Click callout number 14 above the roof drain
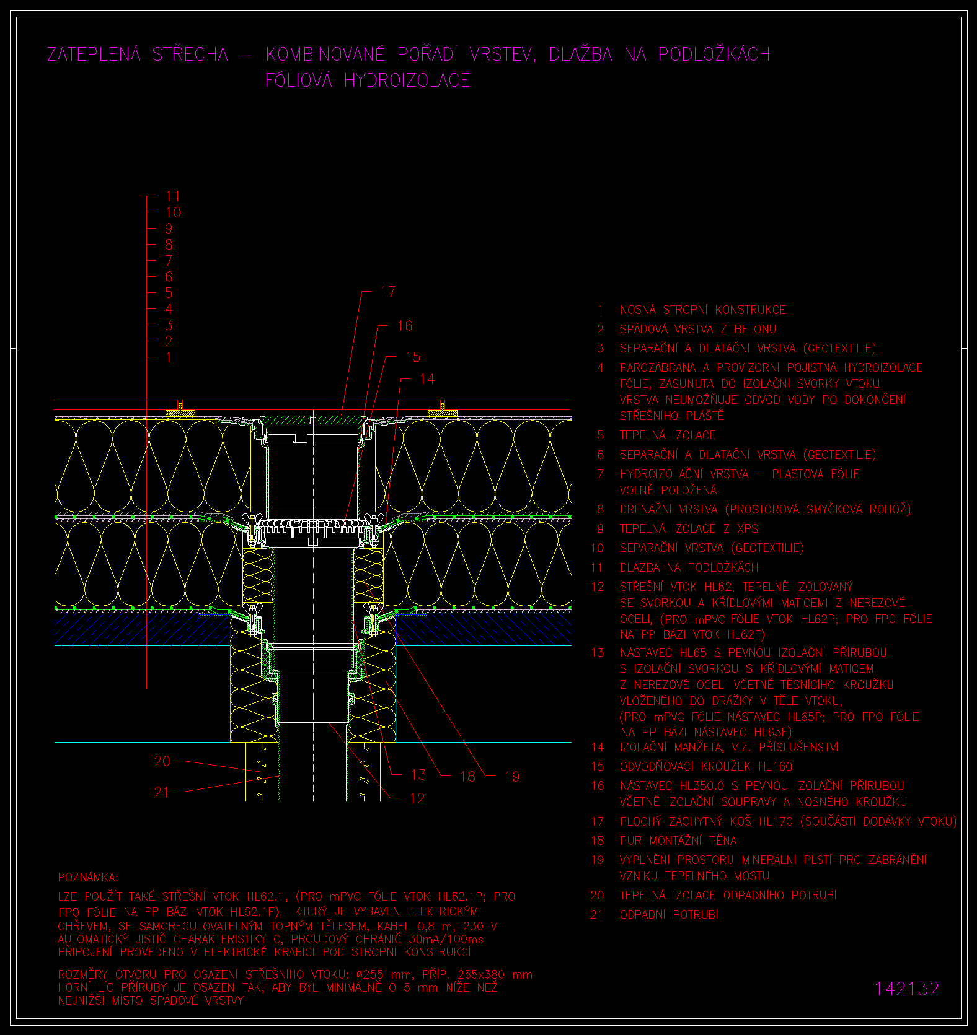This screenshot has width=977, height=1035. 427,379
